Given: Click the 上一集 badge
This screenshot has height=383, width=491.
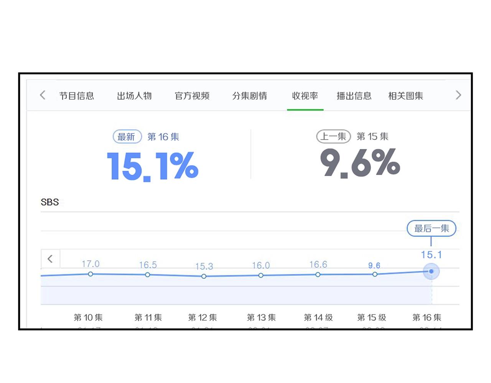Looking at the screenshot, I should point(333,136).
